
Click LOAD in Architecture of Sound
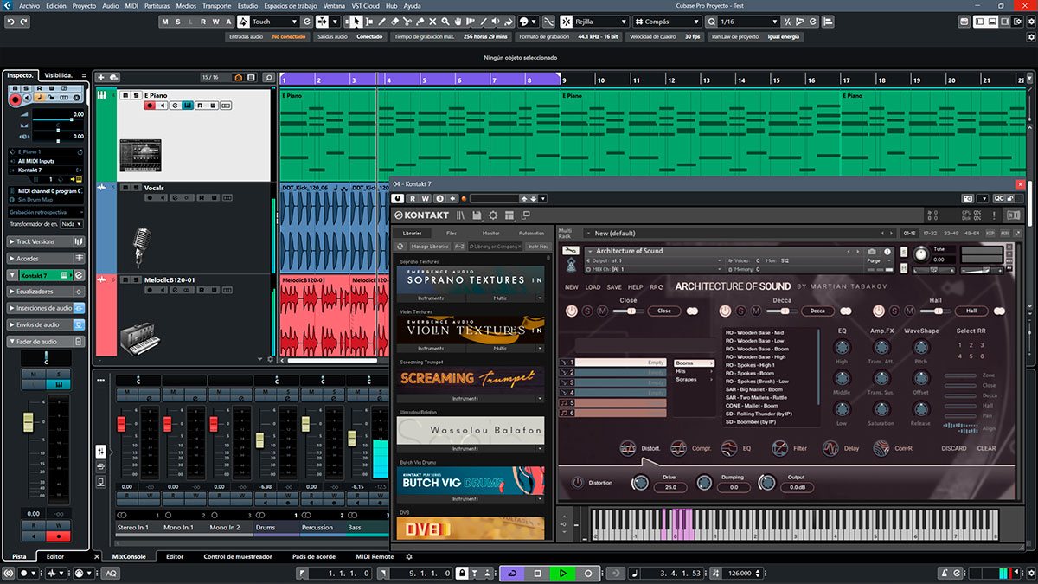(x=593, y=287)
